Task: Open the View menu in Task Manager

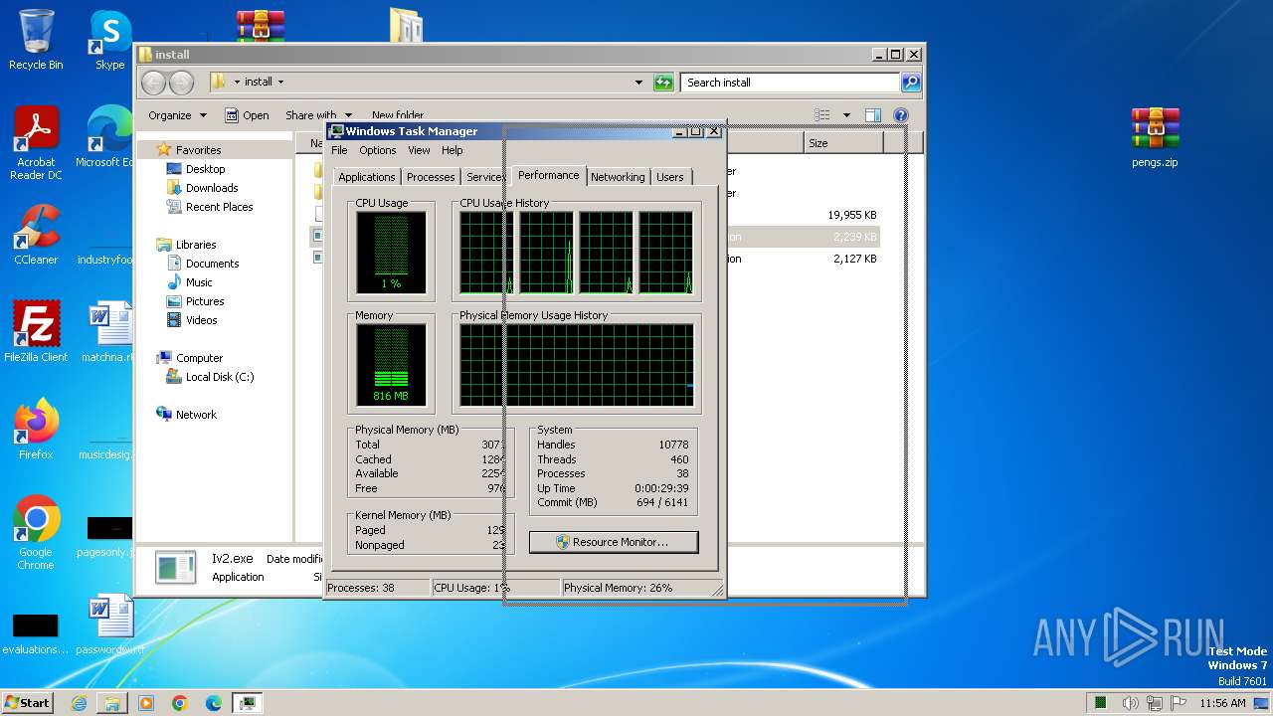Action: [419, 150]
